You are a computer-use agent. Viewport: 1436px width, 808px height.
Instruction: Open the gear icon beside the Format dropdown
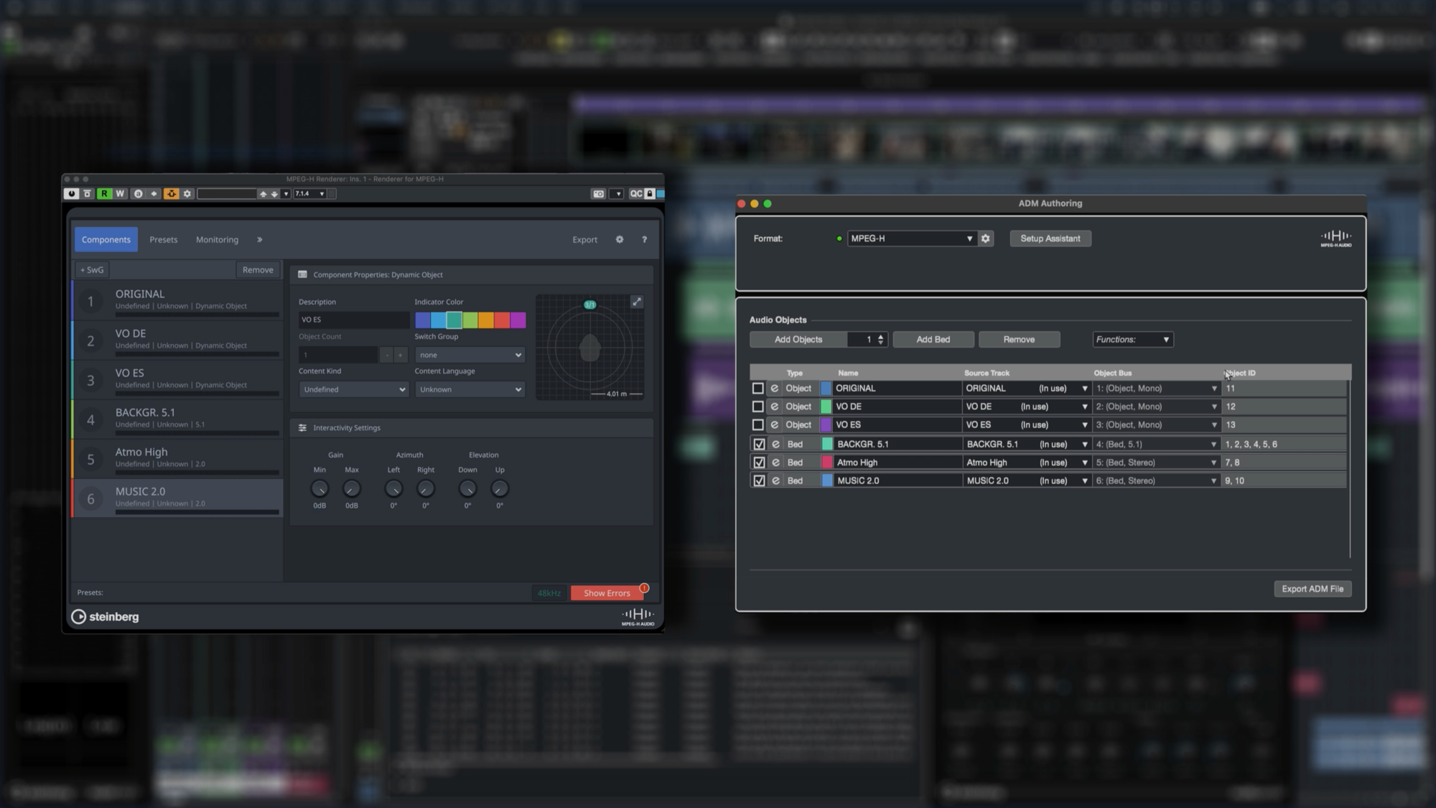click(985, 238)
